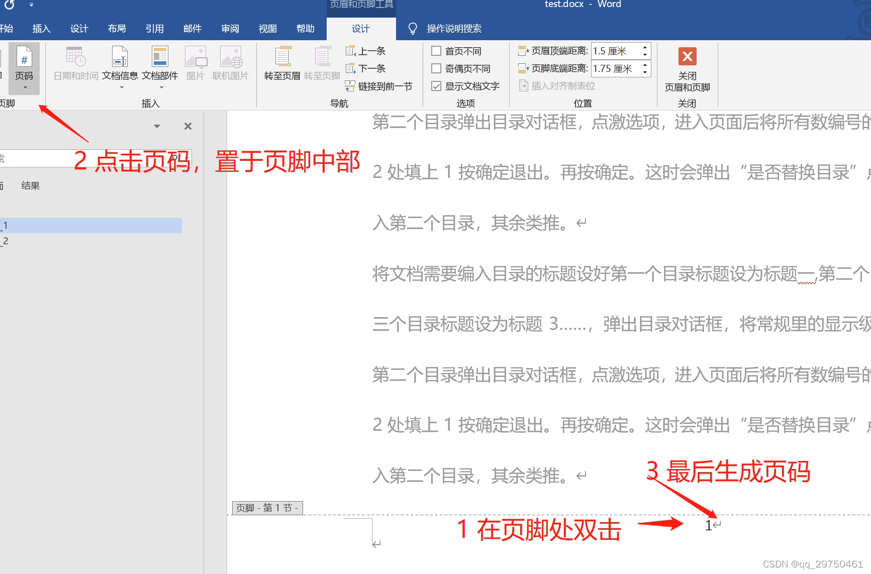Open the 插入 ribbon tab
871x574 pixels.
coord(41,29)
